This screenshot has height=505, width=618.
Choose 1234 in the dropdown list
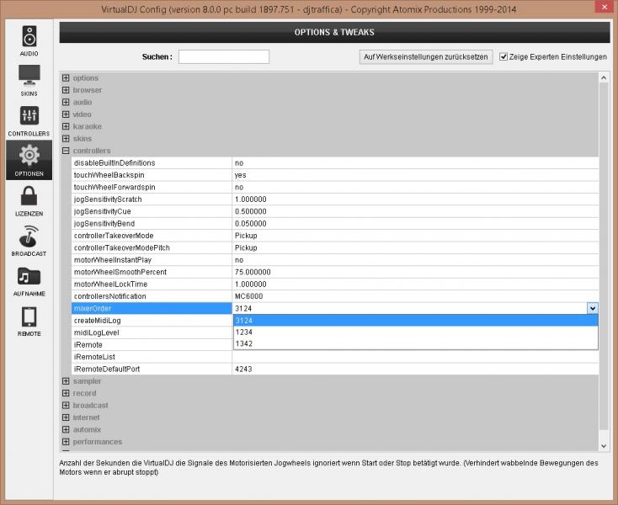[416, 332]
